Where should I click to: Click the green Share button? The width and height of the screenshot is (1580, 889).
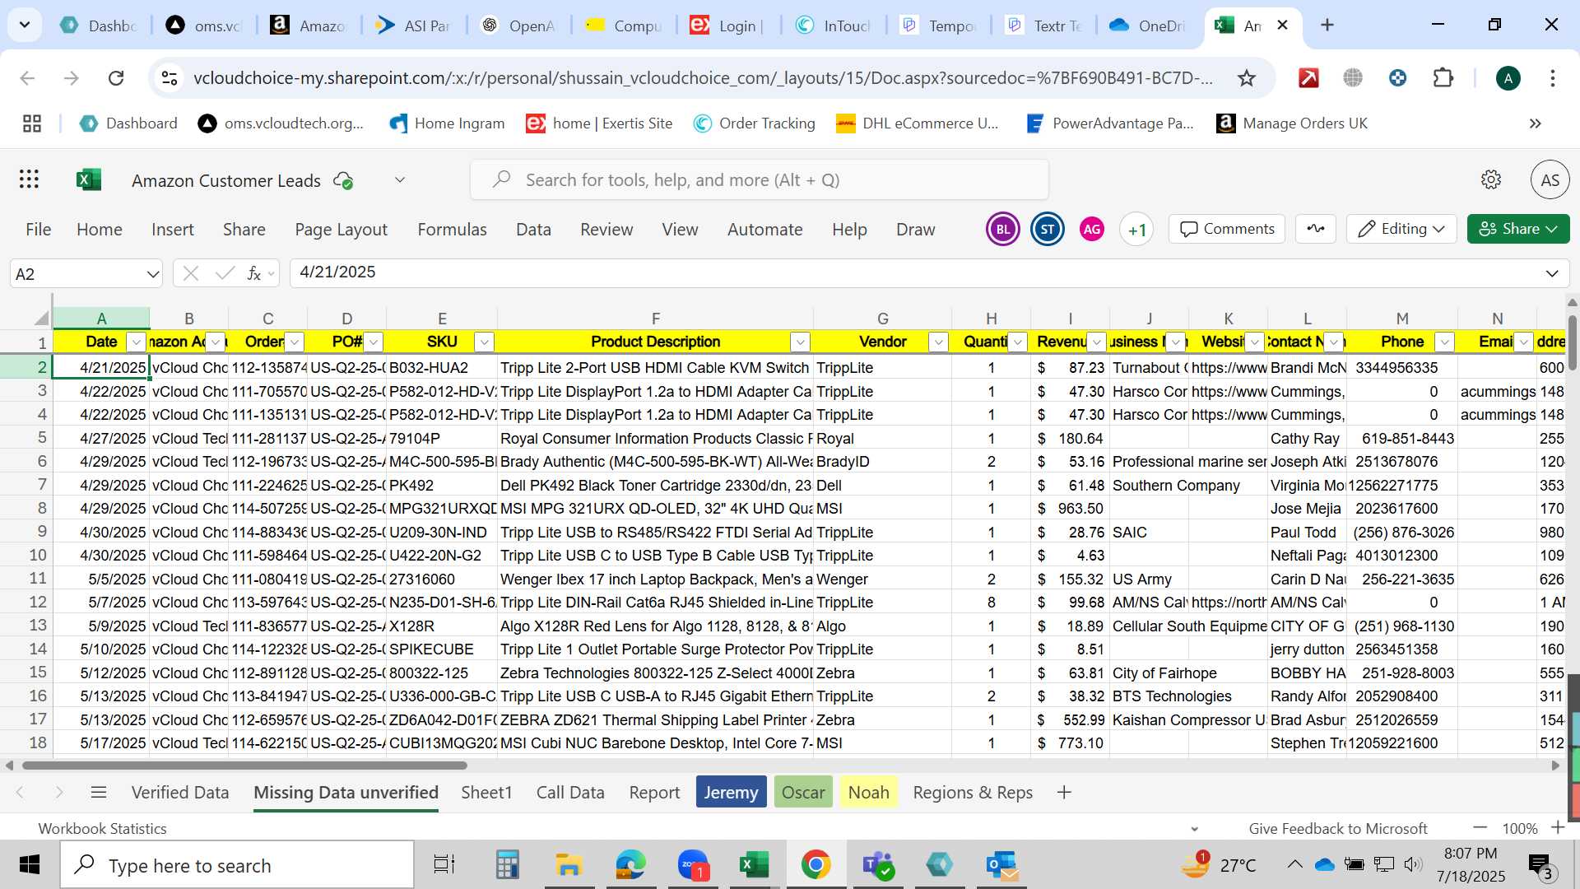[x=1517, y=229]
